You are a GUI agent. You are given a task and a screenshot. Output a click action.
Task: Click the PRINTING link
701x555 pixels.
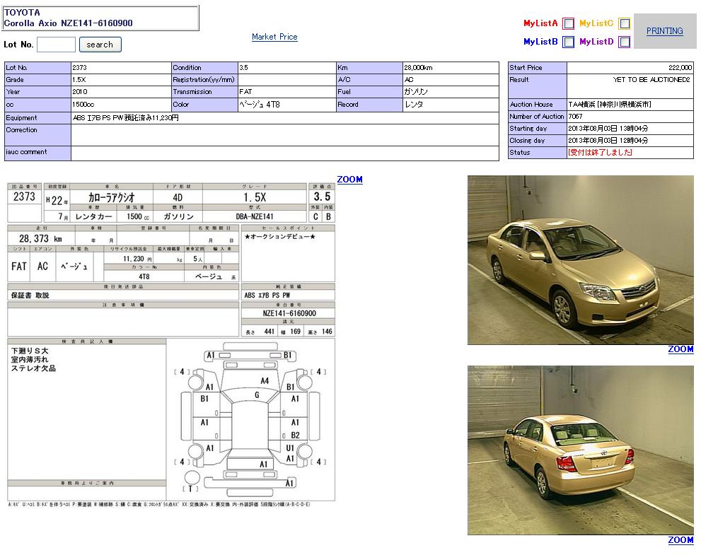[x=664, y=31]
